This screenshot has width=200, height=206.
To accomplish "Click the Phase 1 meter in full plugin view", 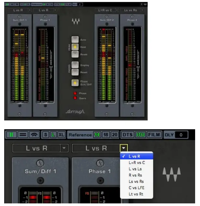I will coord(45,65).
